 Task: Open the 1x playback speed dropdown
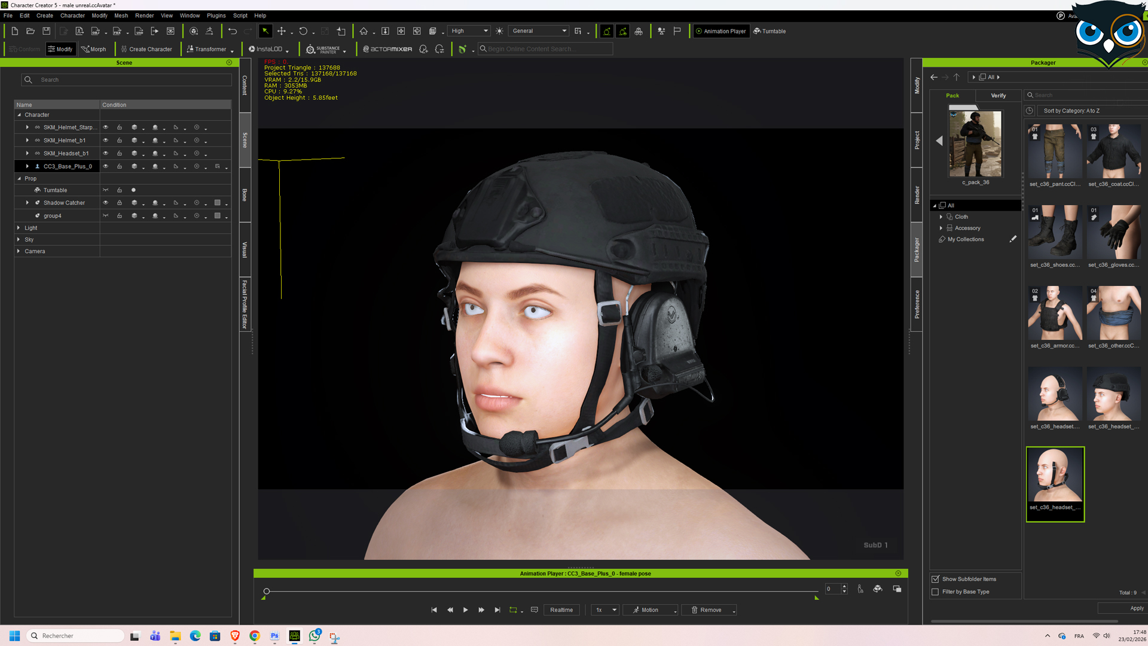[605, 610]
